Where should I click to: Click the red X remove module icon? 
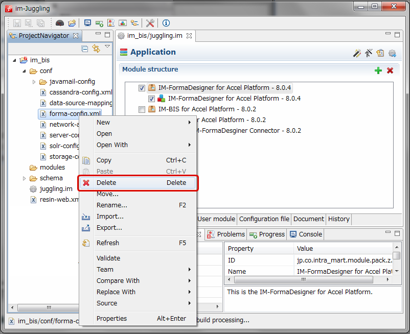pos(390,70)
